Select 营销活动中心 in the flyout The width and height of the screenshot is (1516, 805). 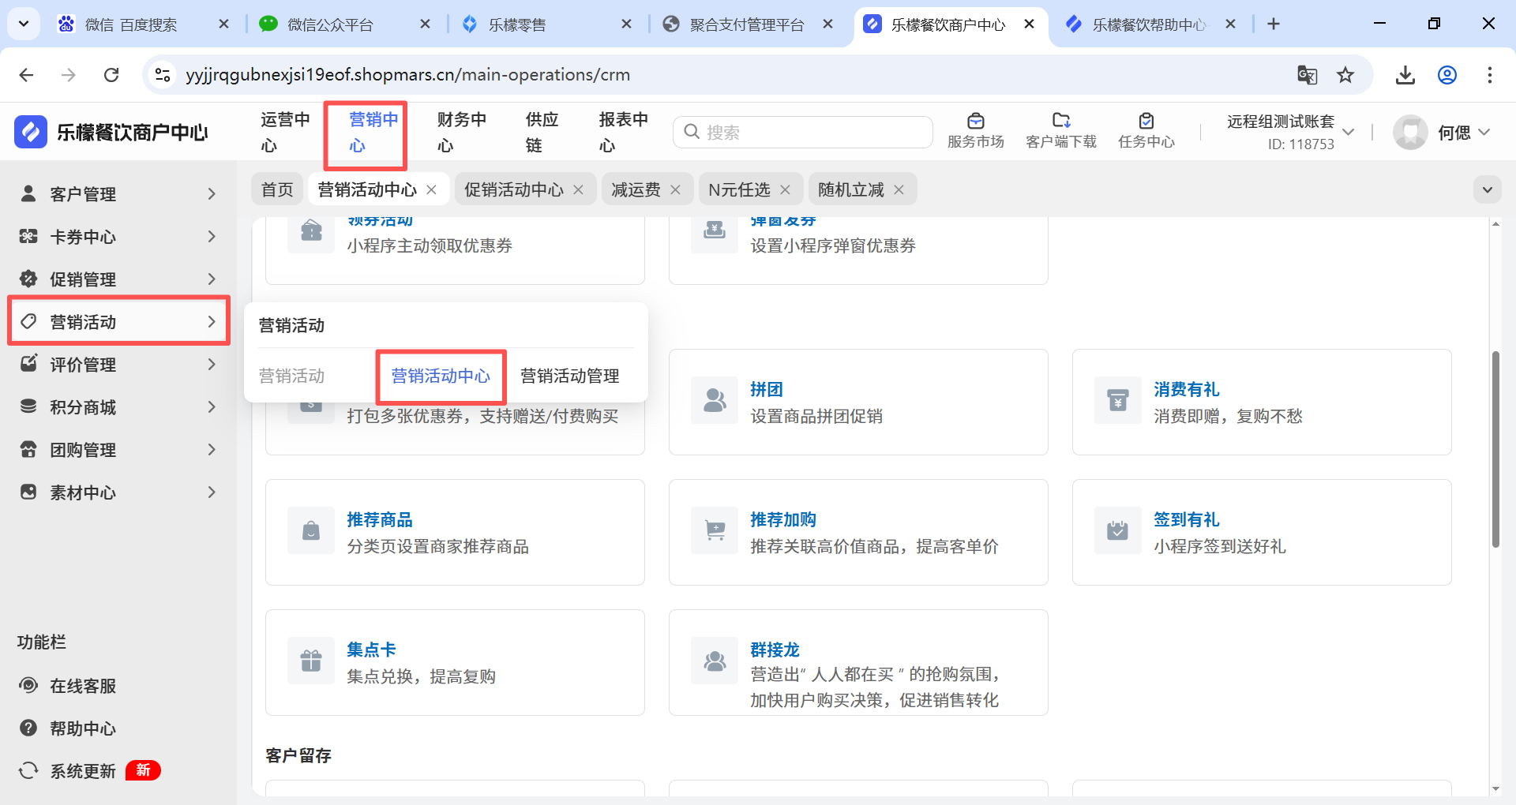(x=441, y=376)
